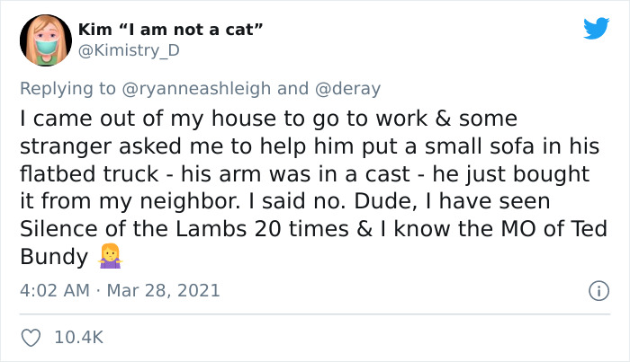The height and width of the screenshot is (362, 630).
Task: Click the word "Bundy" in the tweet
Action: [50, 256]
